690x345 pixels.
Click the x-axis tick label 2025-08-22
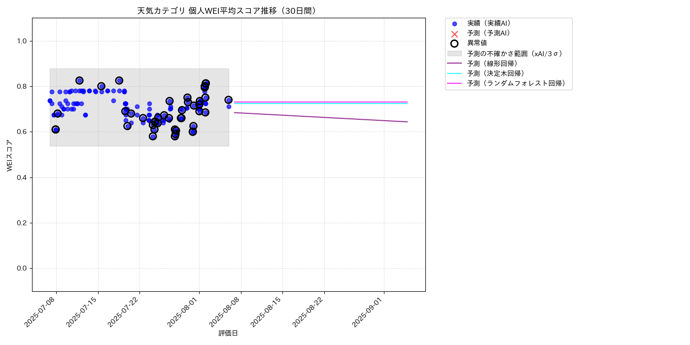(x=310, y=312)
